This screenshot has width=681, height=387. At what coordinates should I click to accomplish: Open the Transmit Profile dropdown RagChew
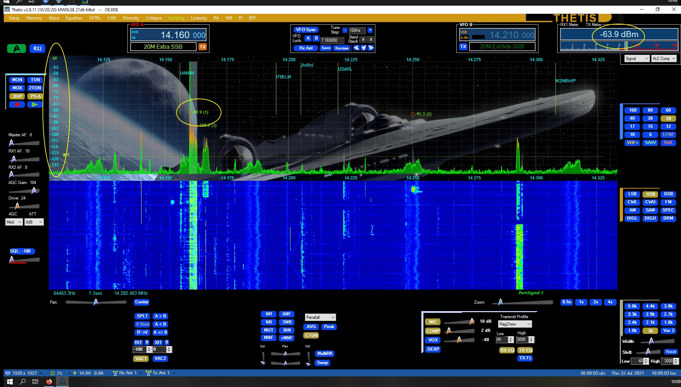pyautogui.click(x=515, y=324)
